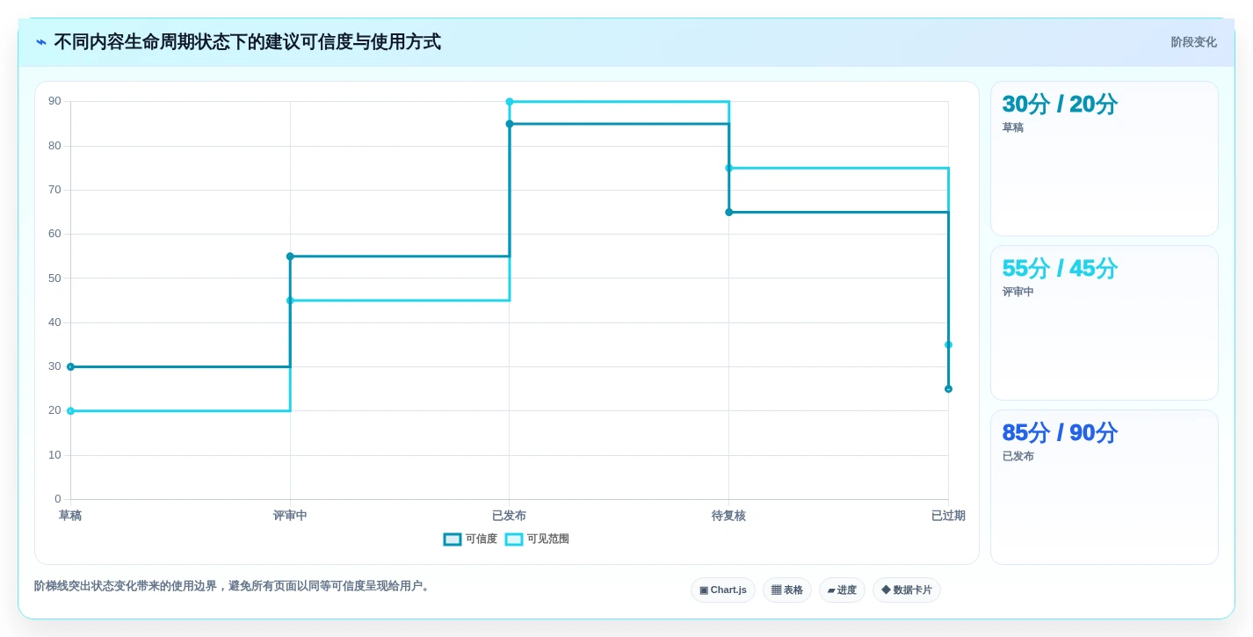The width and height of the screenshot is (1253, 637).
Task: Open the 评审中 55分 / 45分 card
Action: click(x=1105, y=323)
